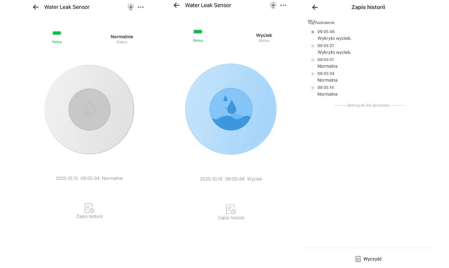Select the 09:05:34 Normalna history entry
This screenshot has width=449, height=268.
pos(327,77)
